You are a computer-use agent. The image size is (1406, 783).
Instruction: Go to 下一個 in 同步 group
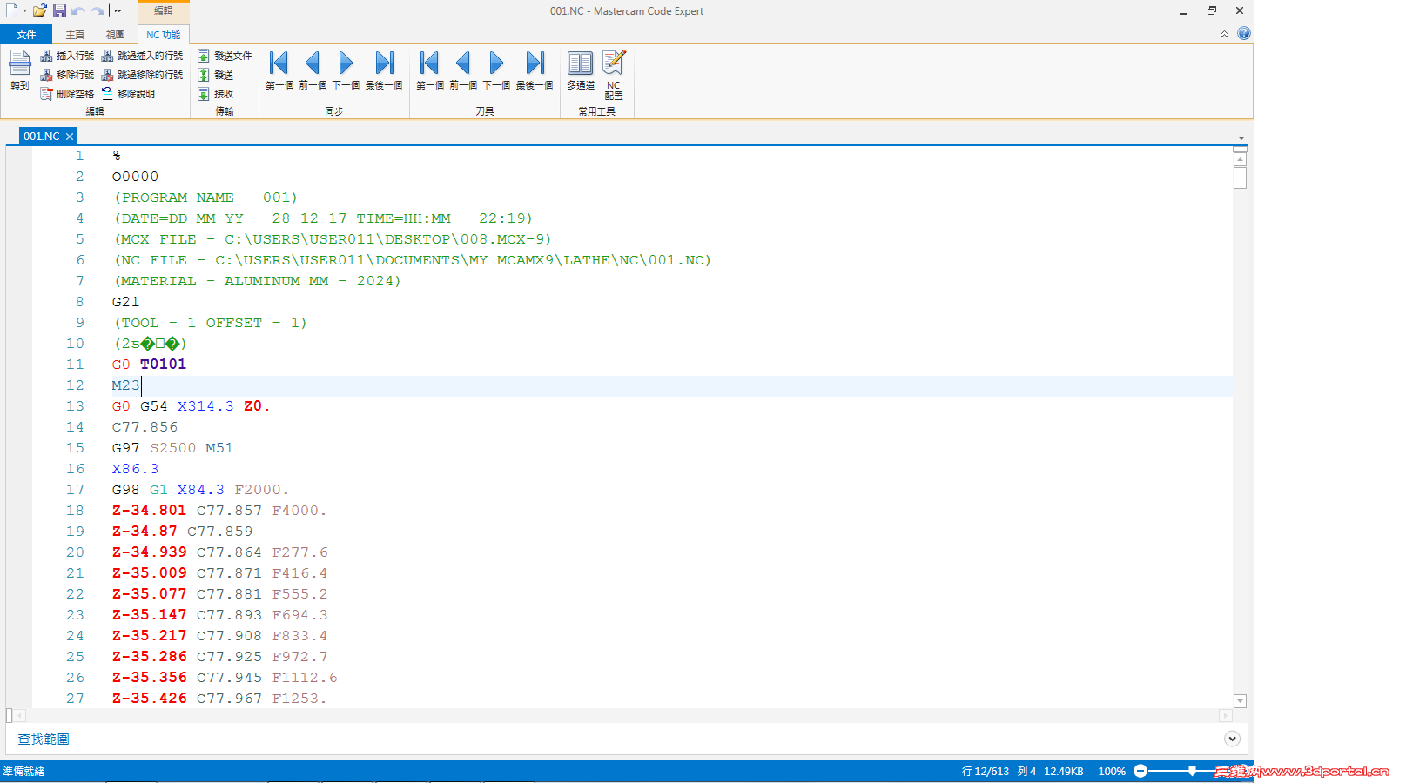pyautogui.click(x=346, y=70)
